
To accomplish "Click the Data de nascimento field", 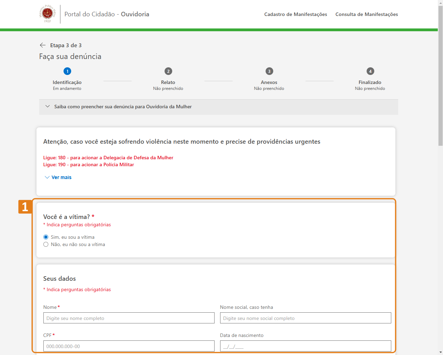I will pyautogui.click(x=306, y=346).
